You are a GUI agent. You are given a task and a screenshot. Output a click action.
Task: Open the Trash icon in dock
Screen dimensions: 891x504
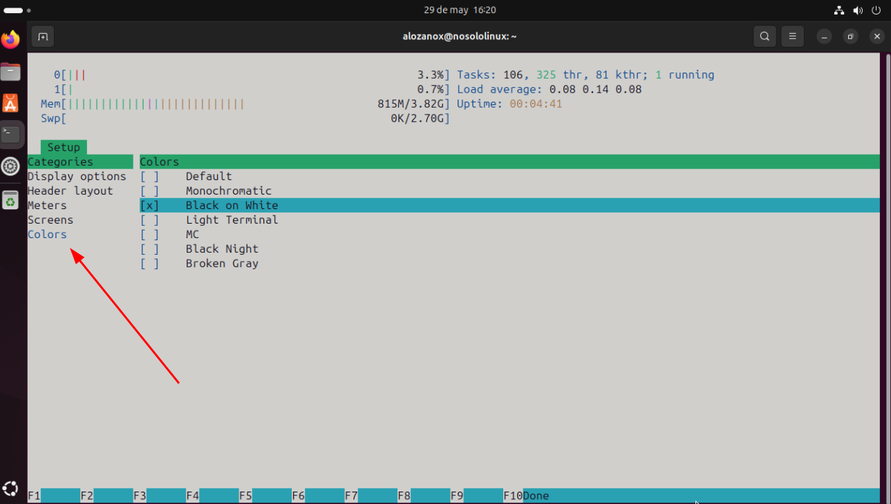(10, 200)
